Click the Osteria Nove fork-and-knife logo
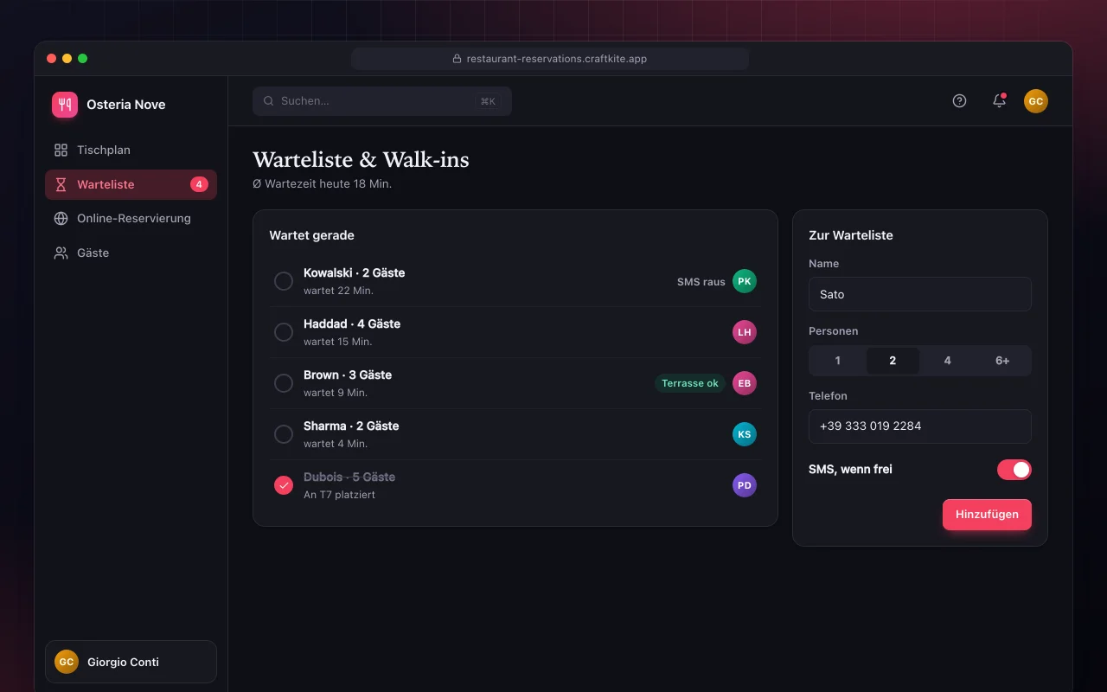The width and height of the screenshot is (1107, 692). [x=65, y=105]
